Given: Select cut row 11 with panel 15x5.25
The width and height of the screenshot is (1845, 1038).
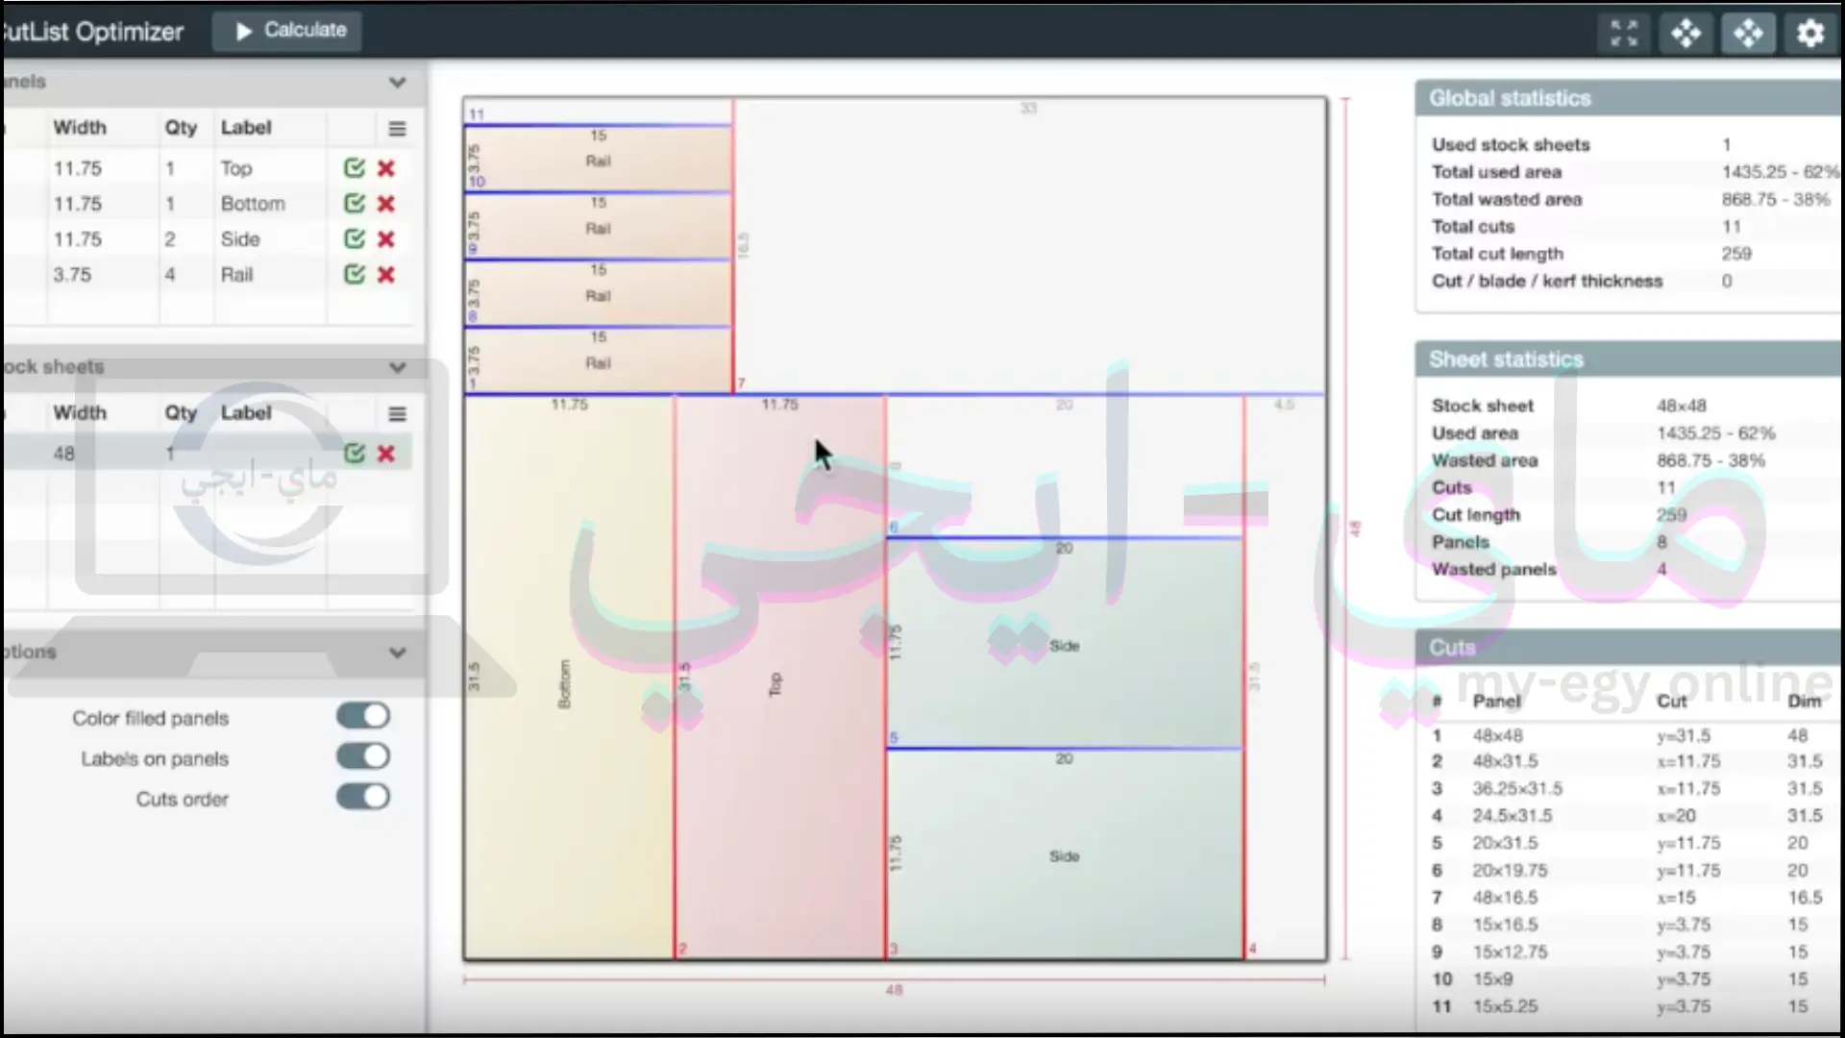Looking at the screenshot, I should 1628,1006.
